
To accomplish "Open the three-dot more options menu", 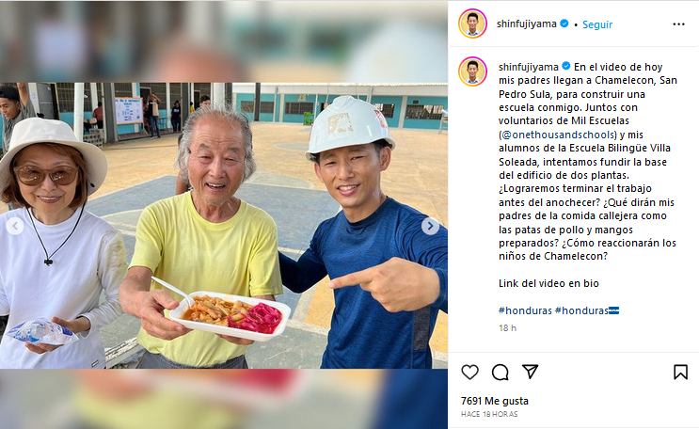I will (x=678, y=24).
